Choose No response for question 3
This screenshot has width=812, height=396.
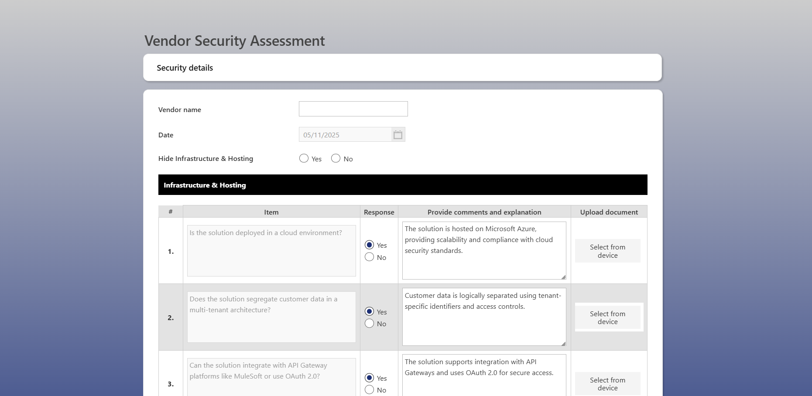point(370,390)
